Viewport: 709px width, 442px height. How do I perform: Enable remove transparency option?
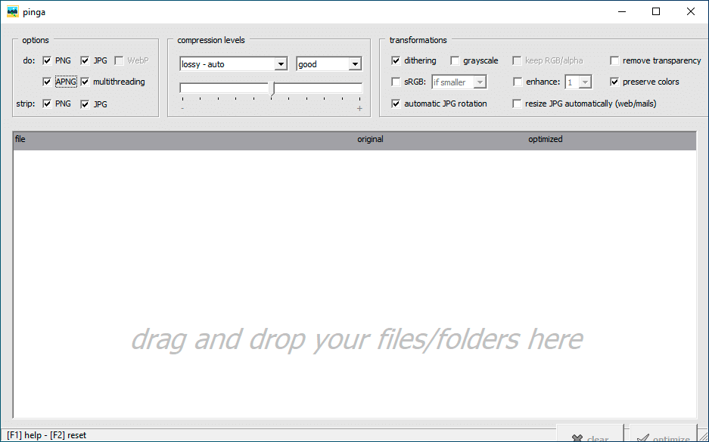click(614, 60)
